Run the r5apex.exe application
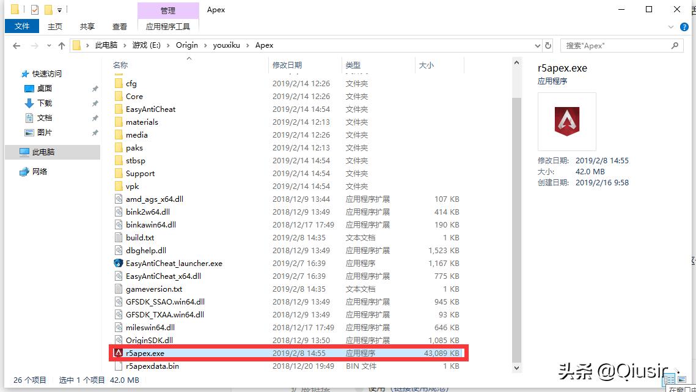This screenshot has height=392, width=696. pos(143,353)
